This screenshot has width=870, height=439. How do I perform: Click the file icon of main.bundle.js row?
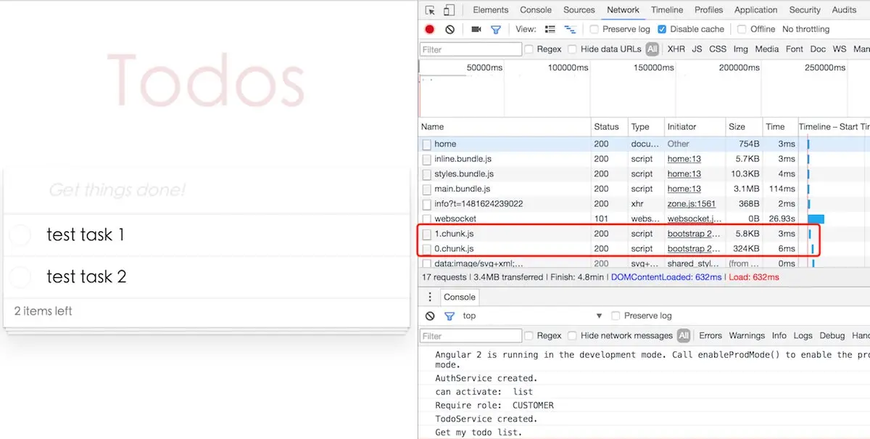(427, 189)
